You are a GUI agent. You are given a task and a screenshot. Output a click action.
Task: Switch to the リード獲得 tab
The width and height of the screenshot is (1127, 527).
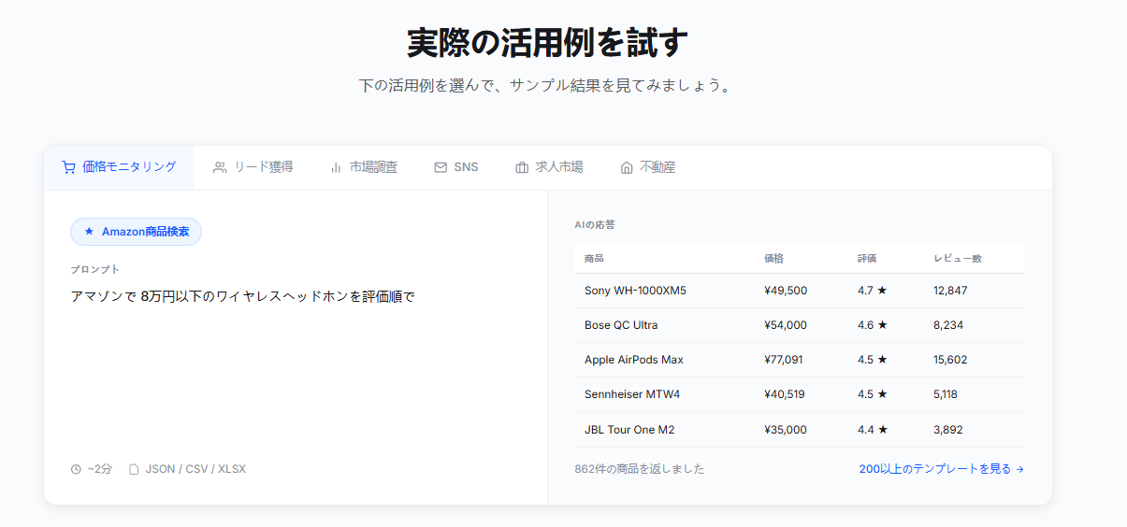[253, 167]
